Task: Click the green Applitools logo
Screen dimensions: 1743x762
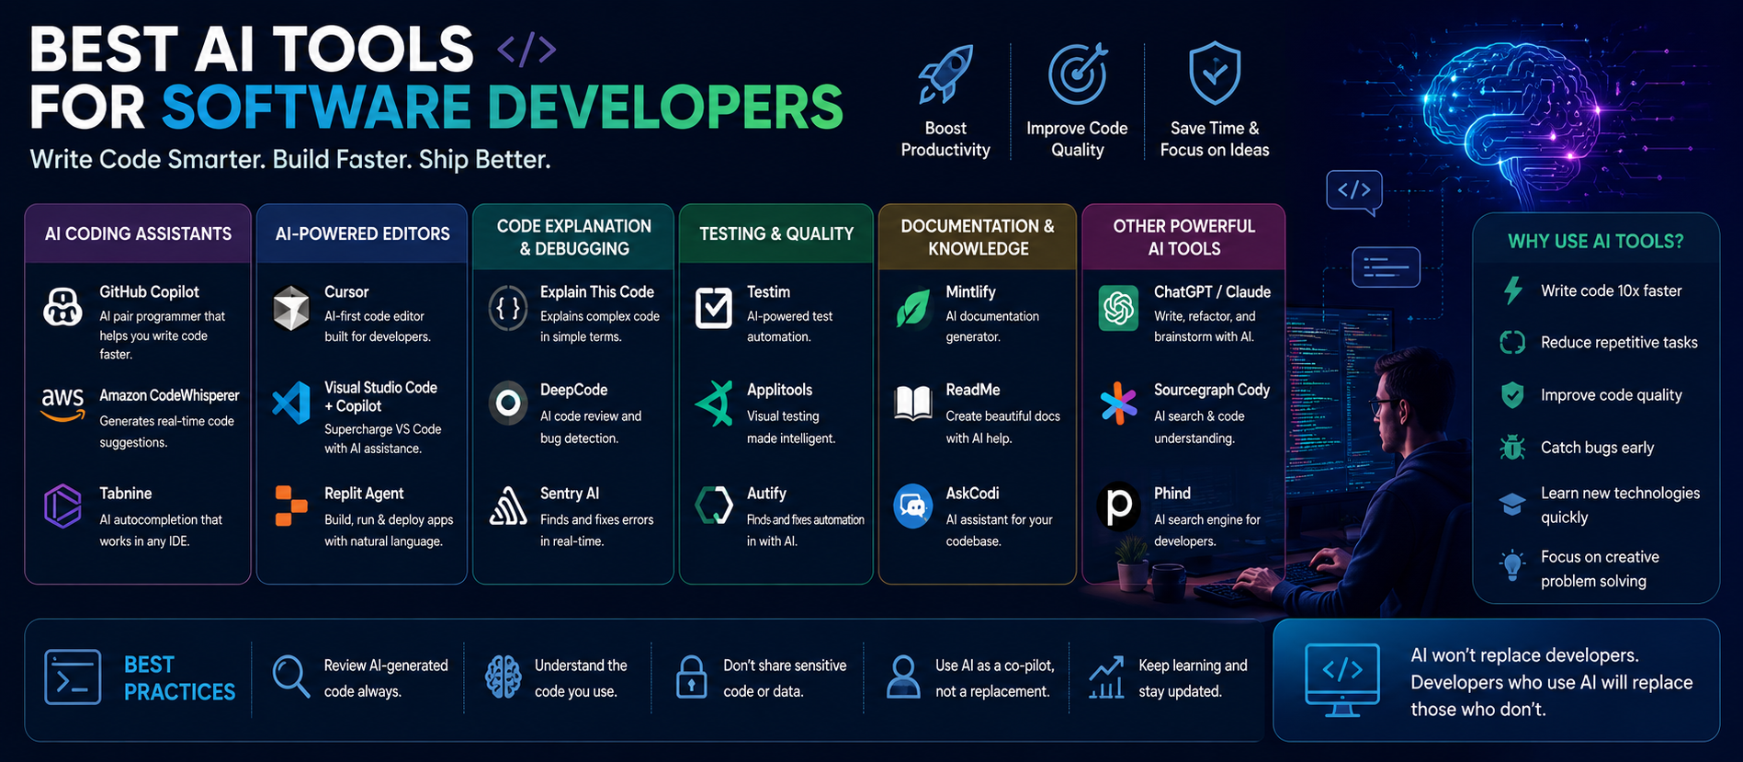Action: pyautogui.click(x=714, y=403)
